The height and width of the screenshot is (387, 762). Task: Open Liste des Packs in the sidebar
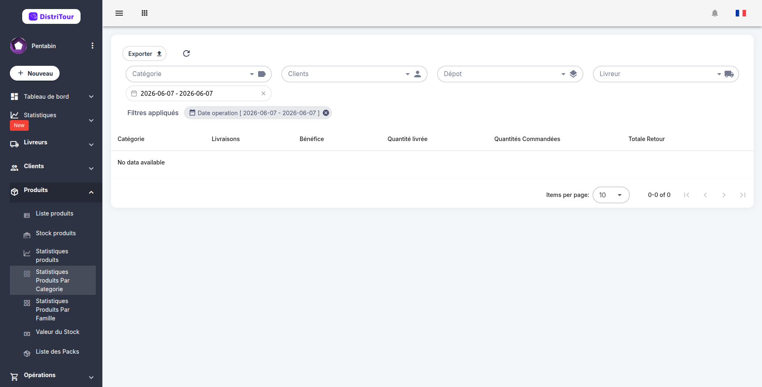[x=53, y=352]
